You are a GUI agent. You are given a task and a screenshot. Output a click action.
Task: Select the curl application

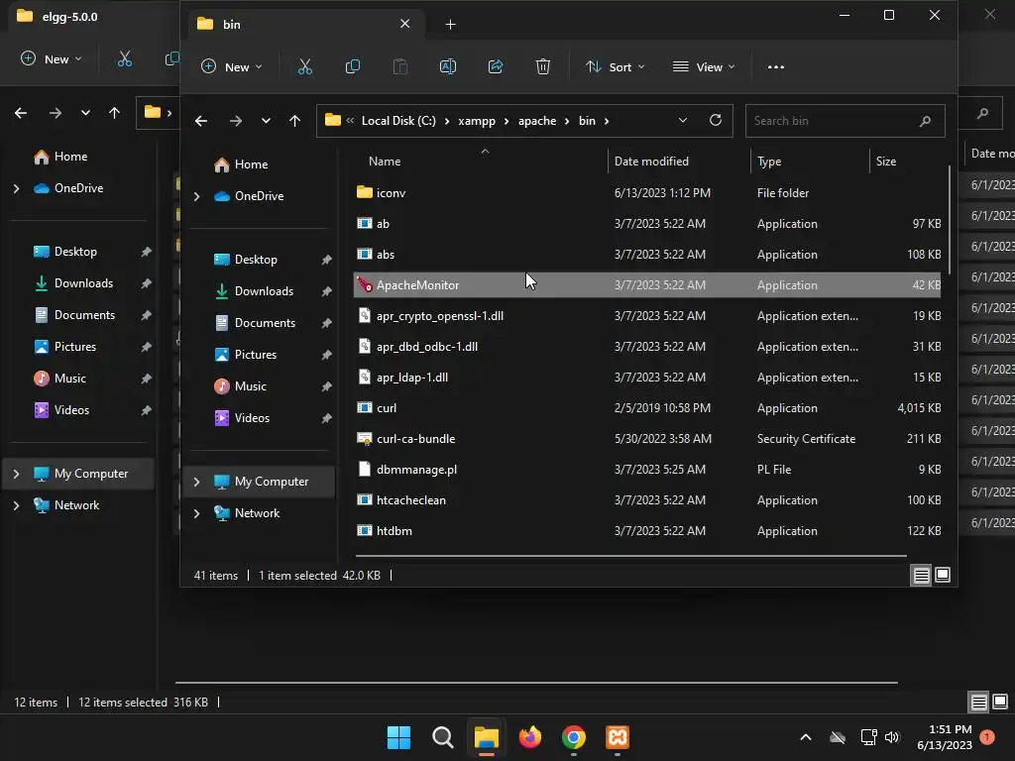click(647, 407)
